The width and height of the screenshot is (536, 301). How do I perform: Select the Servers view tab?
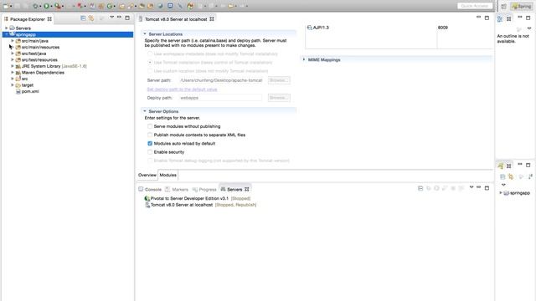pyautogui.click(x=234, y=190)
